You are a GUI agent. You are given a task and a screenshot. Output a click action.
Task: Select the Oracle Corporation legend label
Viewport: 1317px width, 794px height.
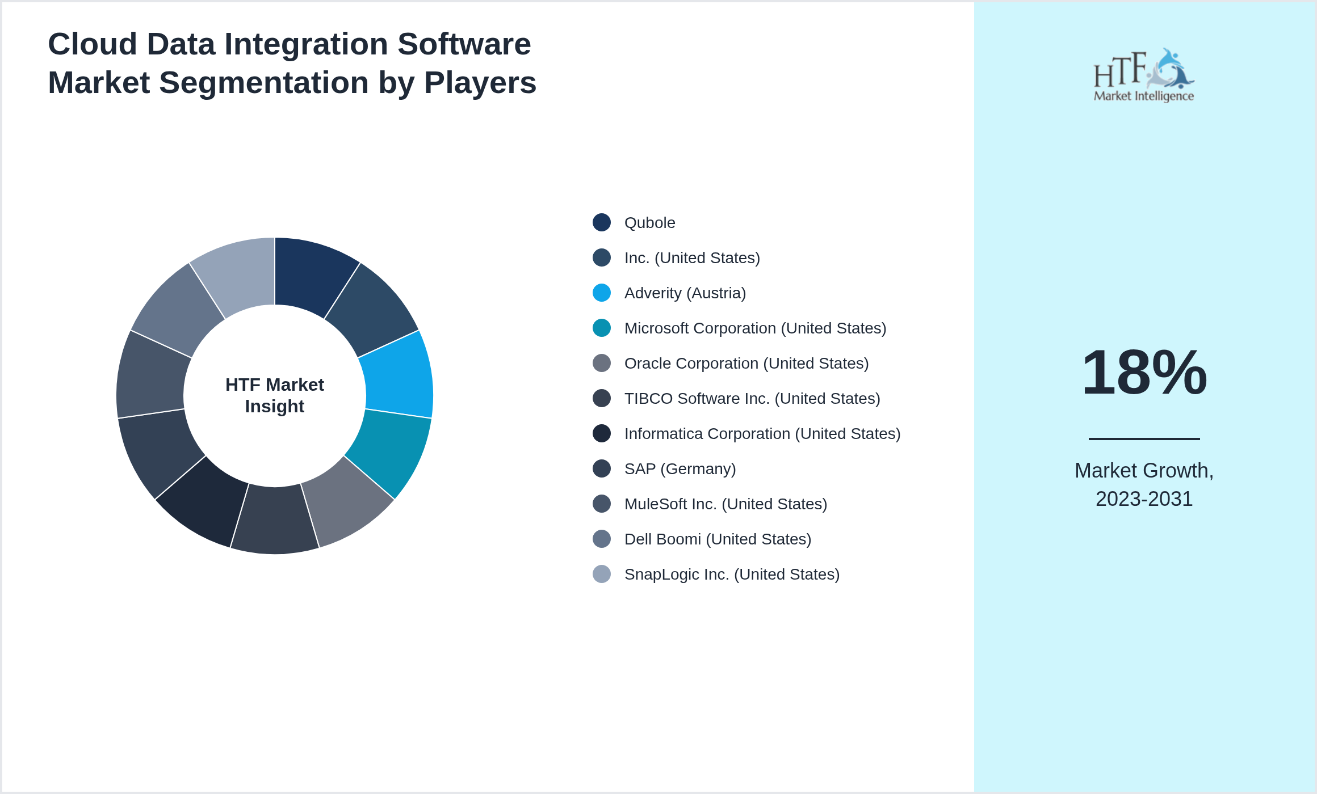coord(746,363)
